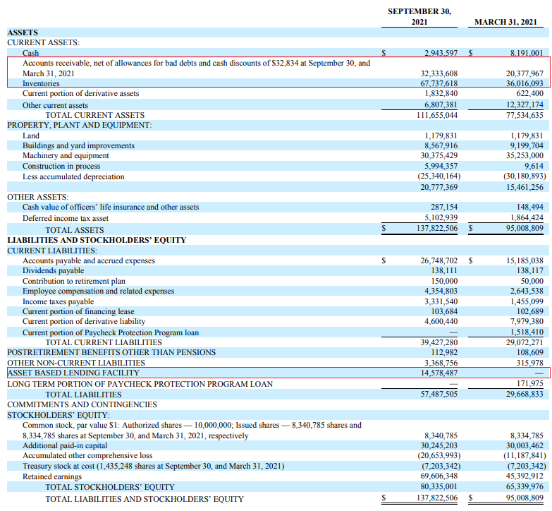Select total current liabilities value 39,427,280
This screenshot has height=511, width=552.
[x=439, y=342]
